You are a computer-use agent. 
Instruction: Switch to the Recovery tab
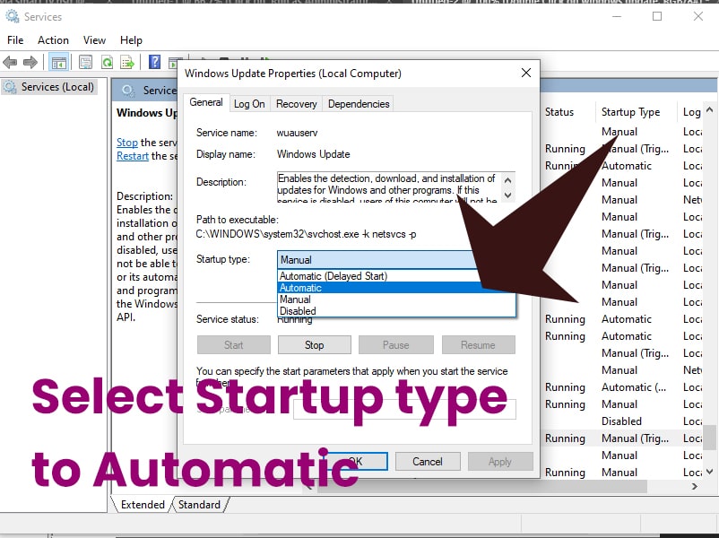[296, 104]
